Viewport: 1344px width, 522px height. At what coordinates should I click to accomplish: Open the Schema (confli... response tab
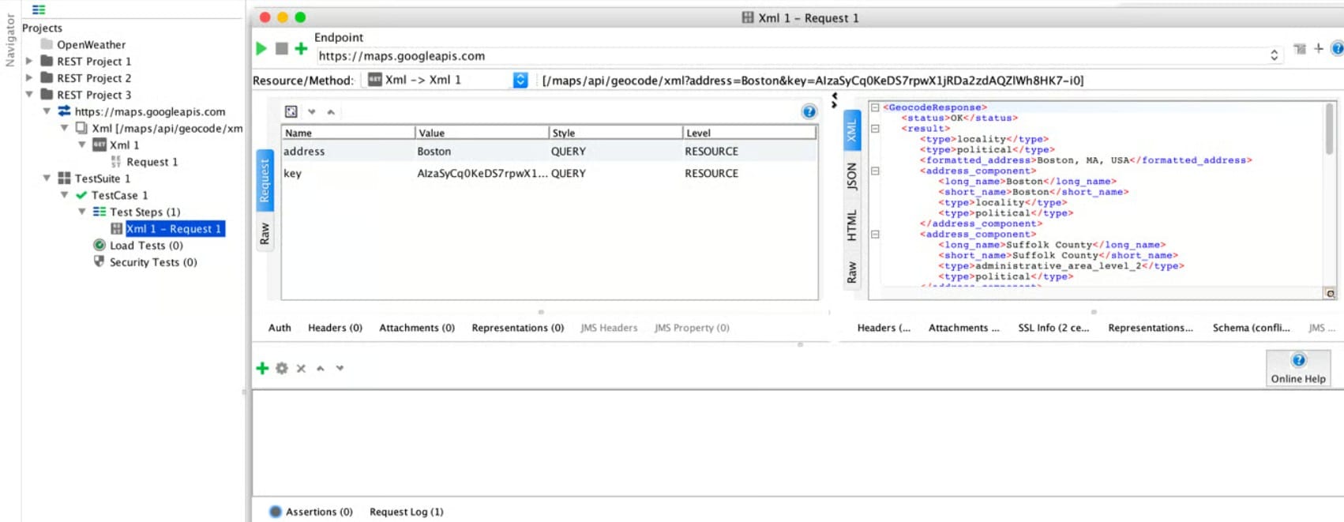[x=1251, y=328]
